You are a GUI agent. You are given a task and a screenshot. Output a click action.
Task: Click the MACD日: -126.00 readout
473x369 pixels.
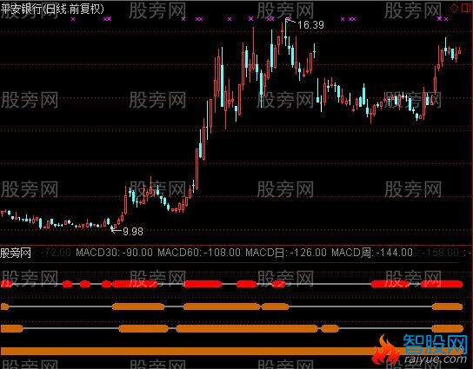pos(286,253)
